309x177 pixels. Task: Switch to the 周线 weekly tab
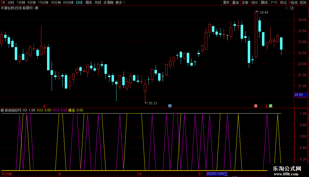(89, 2)
